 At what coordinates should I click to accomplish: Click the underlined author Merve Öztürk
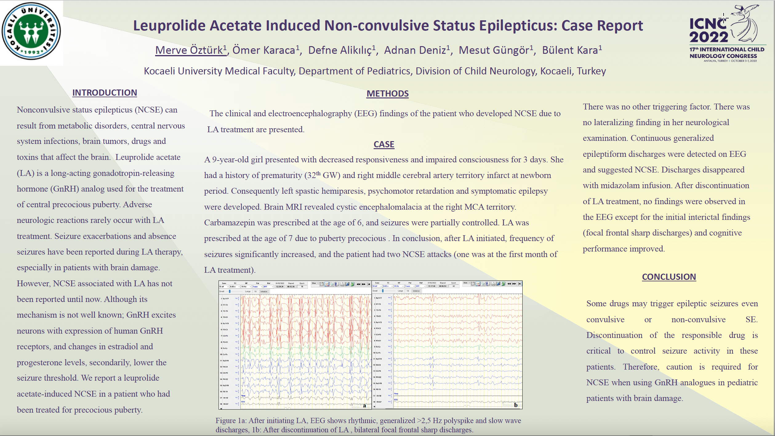191,50
